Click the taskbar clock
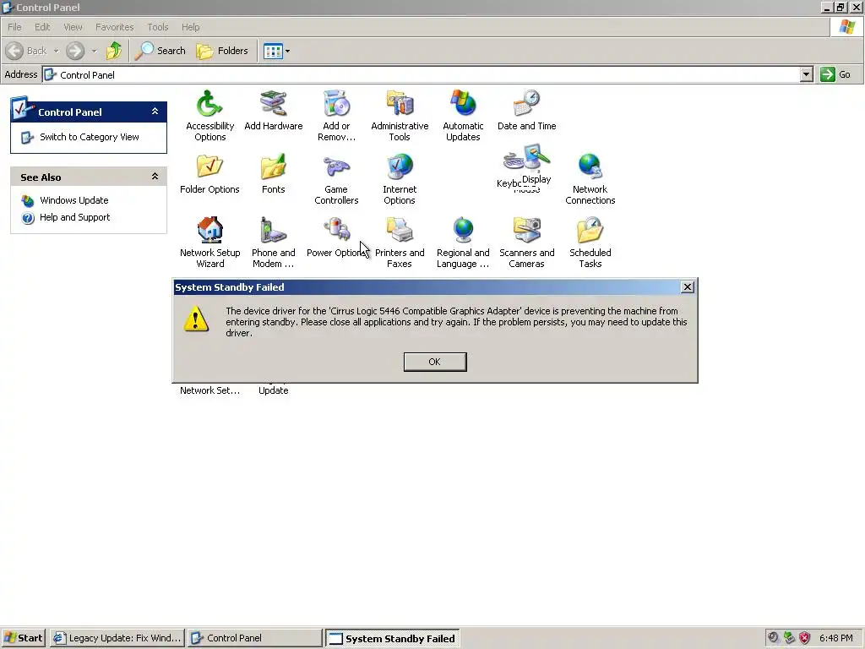 [x=835, y=638]
